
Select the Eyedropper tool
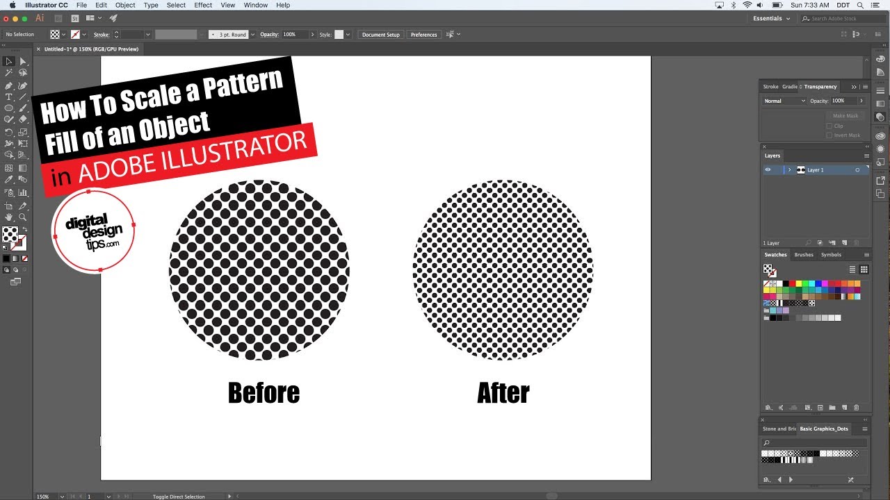(8, 180)
